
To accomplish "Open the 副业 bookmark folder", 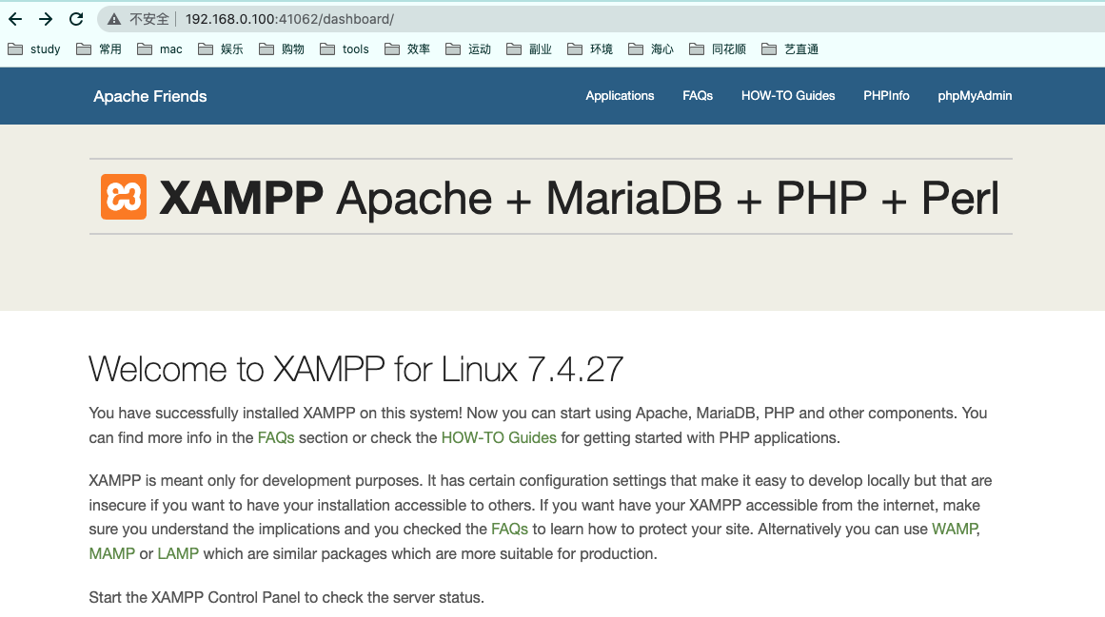I will click(x=529, y=49).
